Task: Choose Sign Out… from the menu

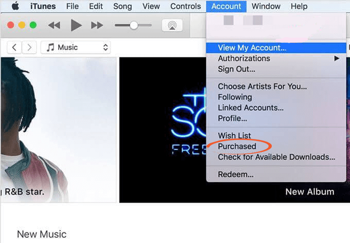Action: [x=276, y=69]
